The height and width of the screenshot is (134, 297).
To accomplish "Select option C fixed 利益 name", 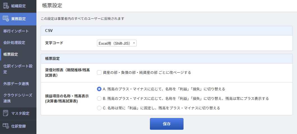I will click(99, 108).
